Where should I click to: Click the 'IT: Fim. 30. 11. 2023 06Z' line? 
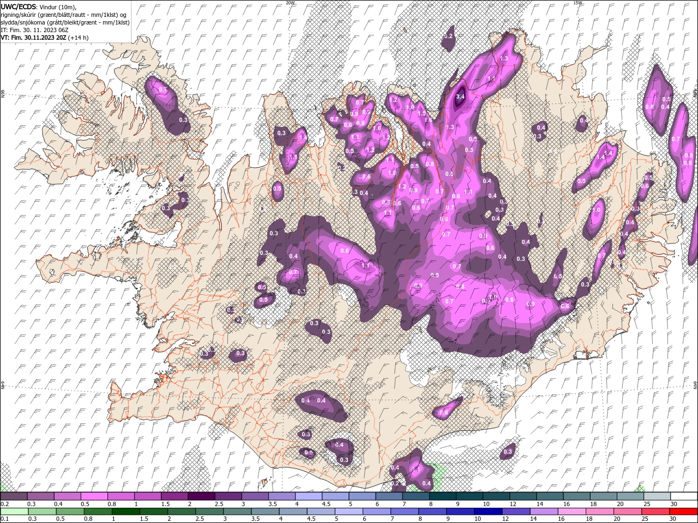35,30
